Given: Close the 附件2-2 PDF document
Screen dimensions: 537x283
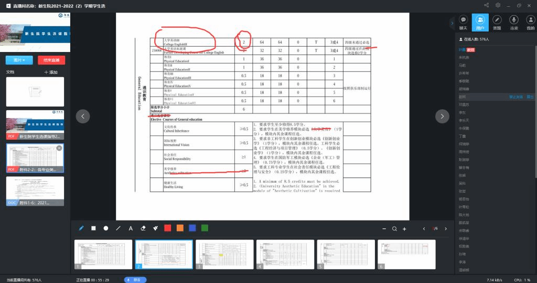Looking at the screenshot, I should point(59,148).
